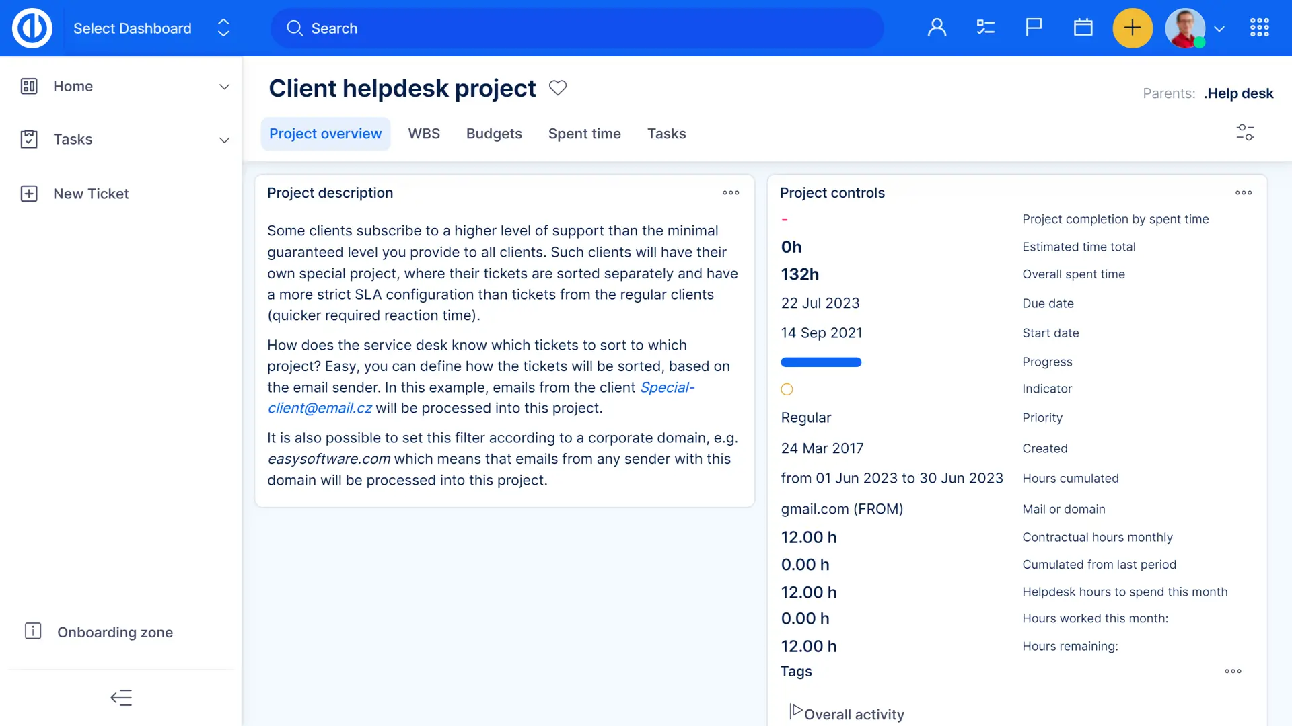Expand the Tasks sidebar chevron

pos(224,140)
